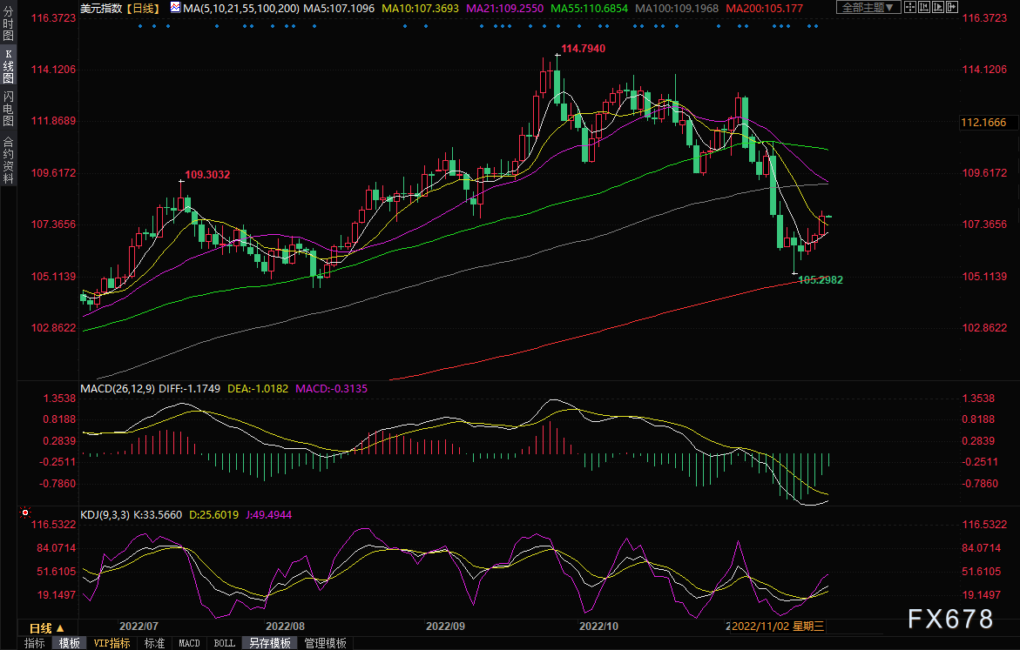Click the MA5:107.1096 value

click(x=339, y=9)
